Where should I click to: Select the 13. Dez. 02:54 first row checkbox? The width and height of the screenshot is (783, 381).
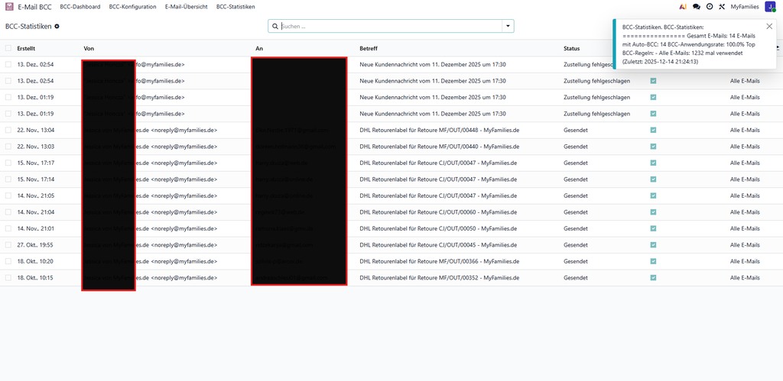coord(8,65)
